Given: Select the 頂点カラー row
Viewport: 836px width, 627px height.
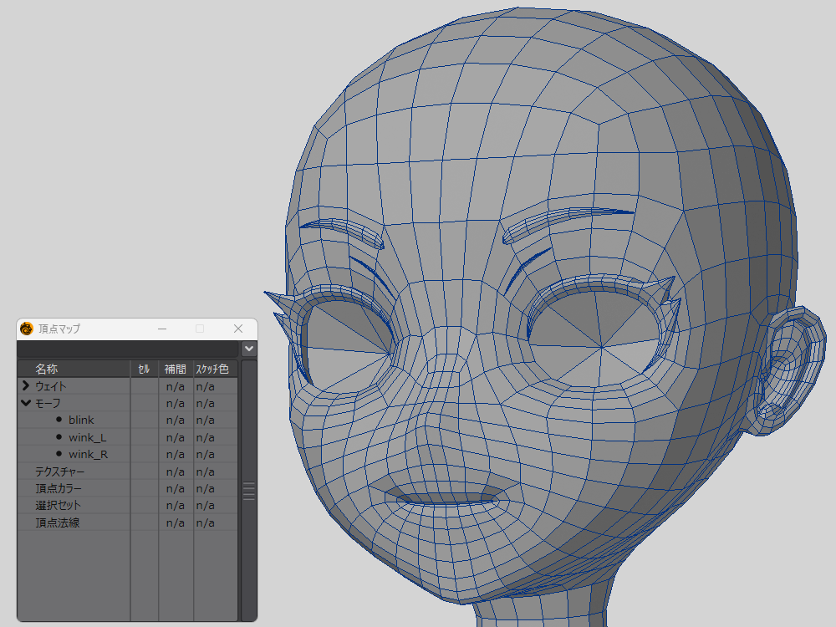Looking at the screenshot, I should 58,488.
